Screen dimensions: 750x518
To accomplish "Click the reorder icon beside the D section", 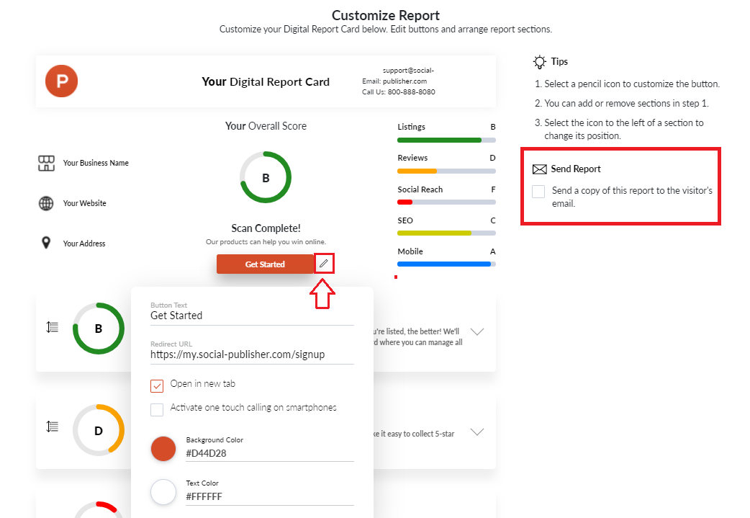I will (52, 426).
